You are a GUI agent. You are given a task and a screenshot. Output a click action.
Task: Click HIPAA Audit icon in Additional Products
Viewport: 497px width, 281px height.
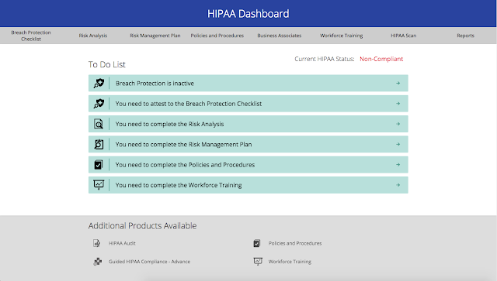pos(96,243)
